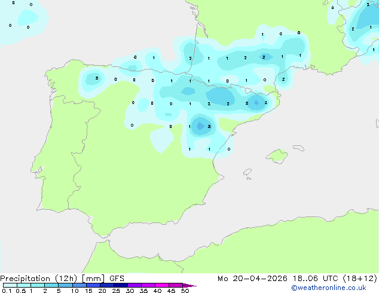Viewport: 379px width, 293px height.
Task: Click the above-50 arrow tip of legend
Action: (x=189, y=285)
